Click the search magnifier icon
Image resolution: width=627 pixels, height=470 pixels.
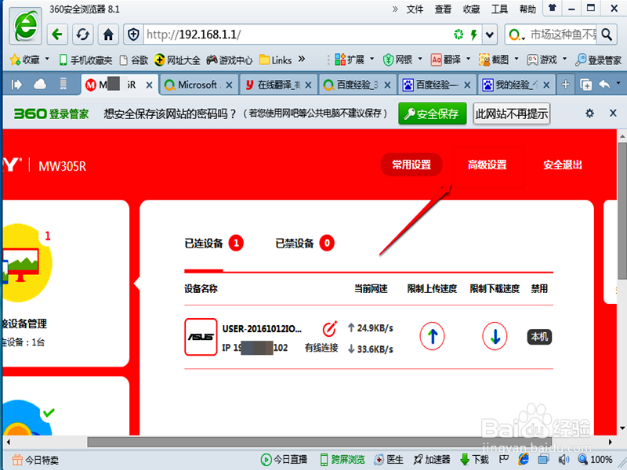[x=607, y=34]
